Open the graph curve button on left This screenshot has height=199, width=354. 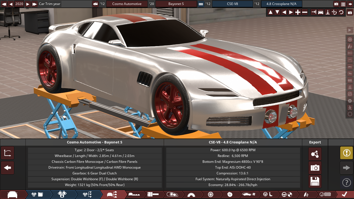[7, 153]
